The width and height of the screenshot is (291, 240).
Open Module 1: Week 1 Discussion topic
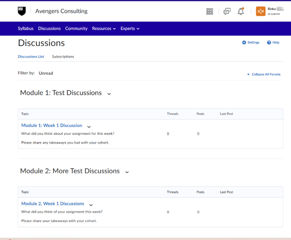pyautogui.click(x=52, y=125)
